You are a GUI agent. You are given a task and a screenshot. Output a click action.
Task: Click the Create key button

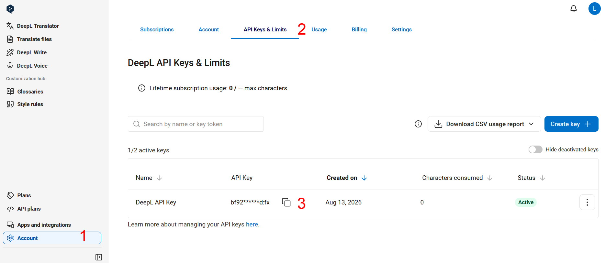[571, 124]
